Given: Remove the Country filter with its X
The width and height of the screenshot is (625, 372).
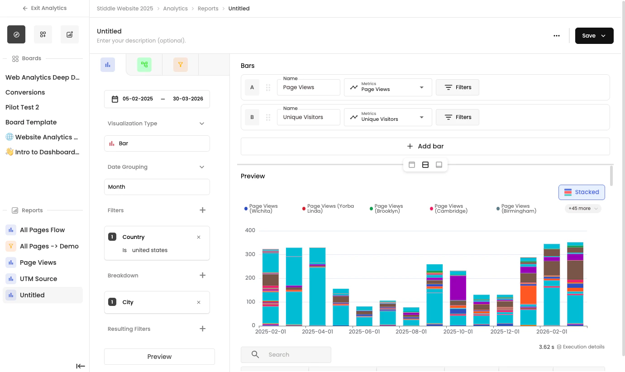Looking at the screenshot, I should pos(199,237).
